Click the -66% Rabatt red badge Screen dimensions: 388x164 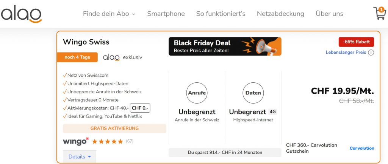(356, 42)
